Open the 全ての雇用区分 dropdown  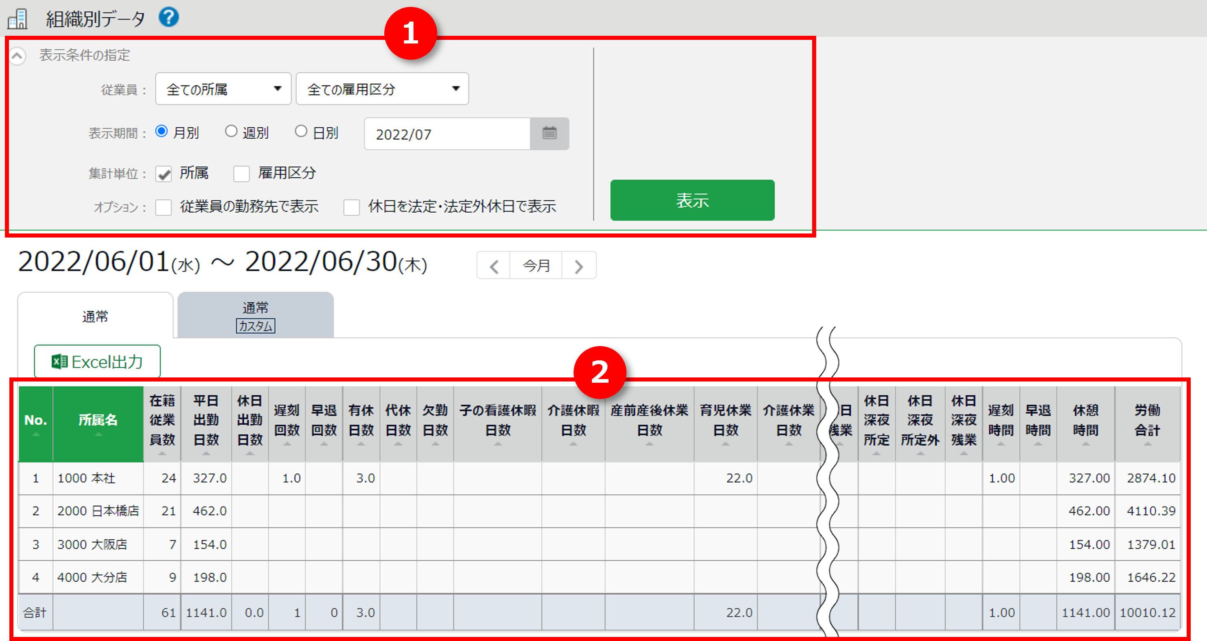(x=382, y=89)
